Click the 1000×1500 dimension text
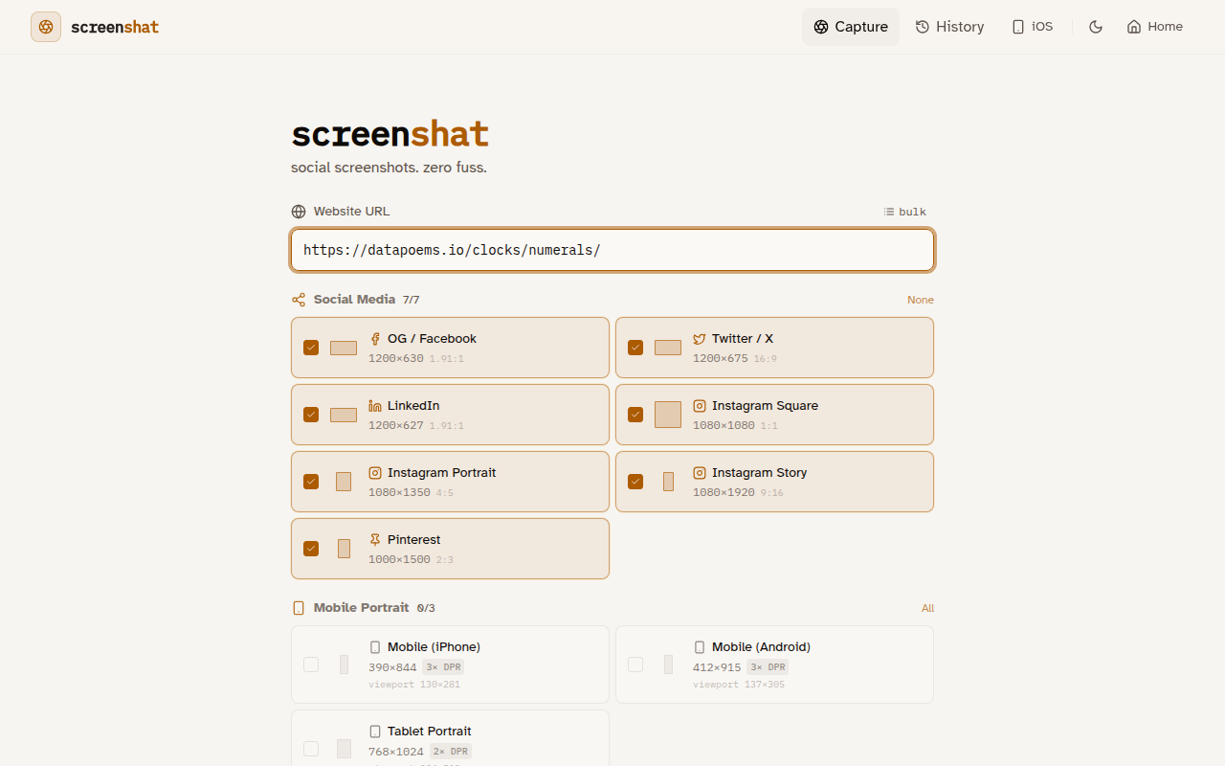1225x766 pixels. click(x=399, y=560)
